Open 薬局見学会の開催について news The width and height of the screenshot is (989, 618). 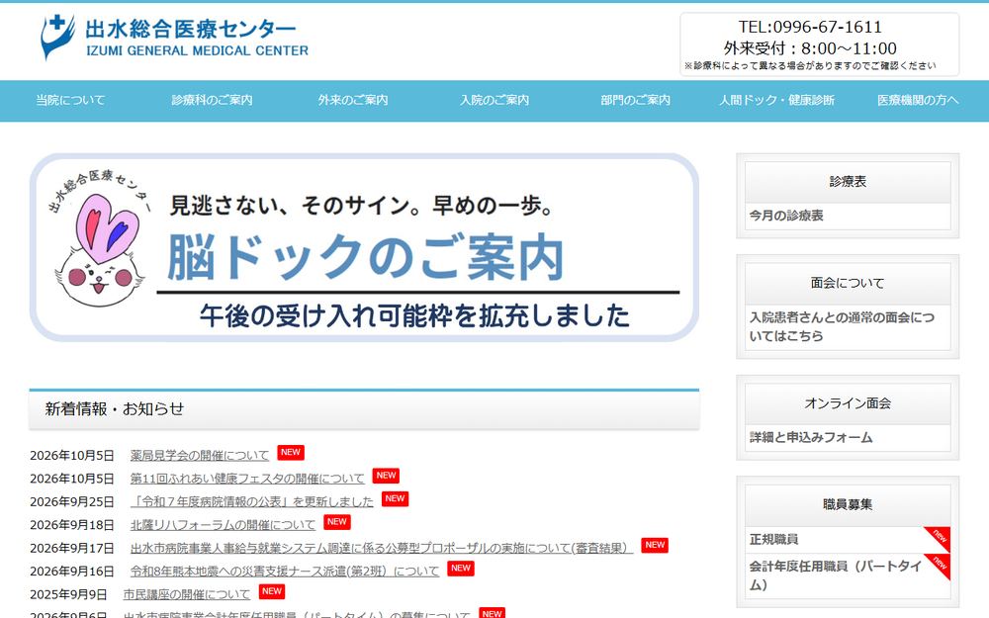click(x=200, y=455)
